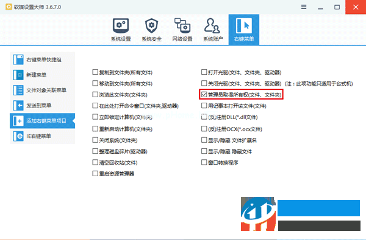This screenshot has height=240, width=366.
Task: Close the 软媒设置大师 window
Action: pyautogui.click(x=356, y=7)
